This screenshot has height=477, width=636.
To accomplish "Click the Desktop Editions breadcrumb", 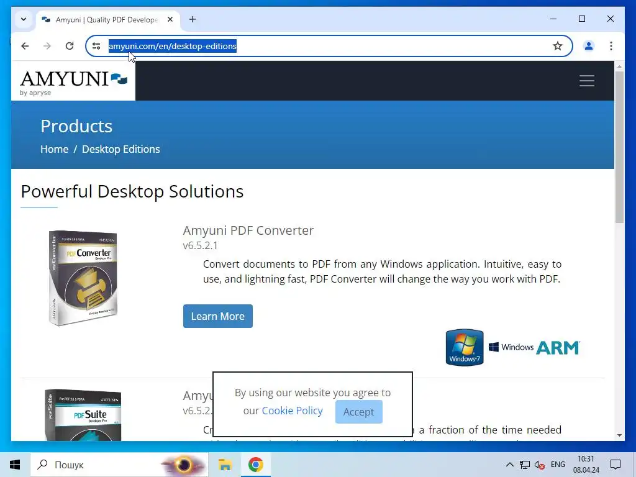I will click(121, 149).
